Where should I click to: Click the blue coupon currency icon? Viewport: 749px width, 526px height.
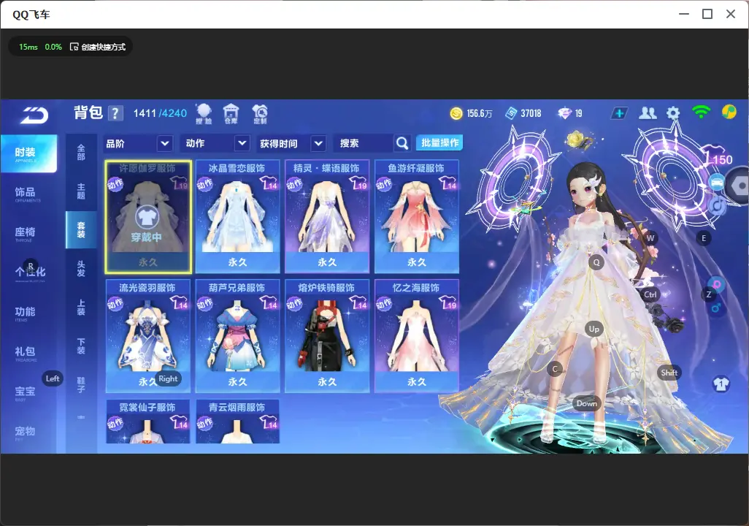click(511, 113)
